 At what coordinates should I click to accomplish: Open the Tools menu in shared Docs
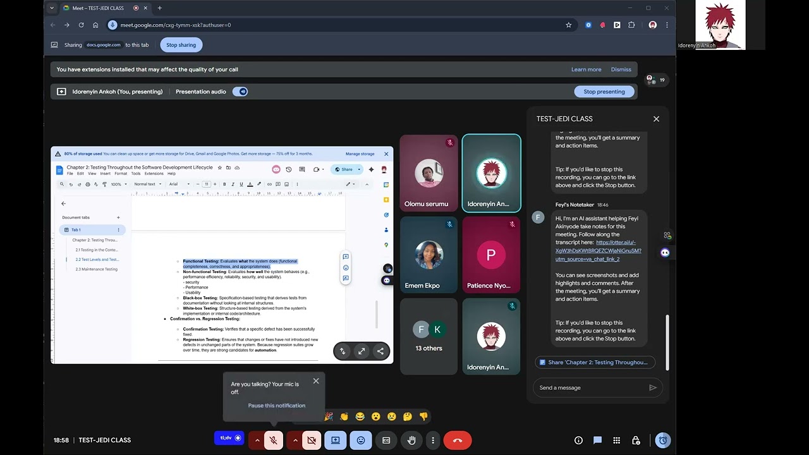click(136, 174)
